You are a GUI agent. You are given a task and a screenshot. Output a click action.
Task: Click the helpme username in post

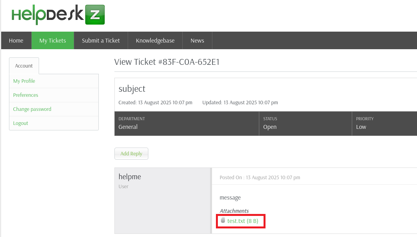coord(130,177)
